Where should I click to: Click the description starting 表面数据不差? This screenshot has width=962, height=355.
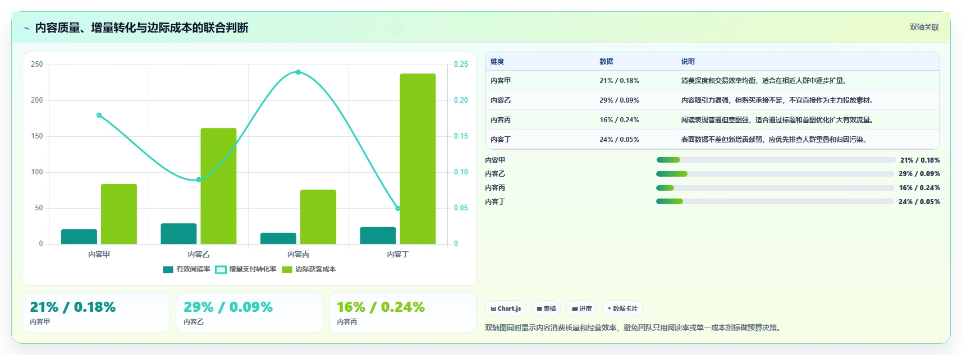tap(774, 140)
